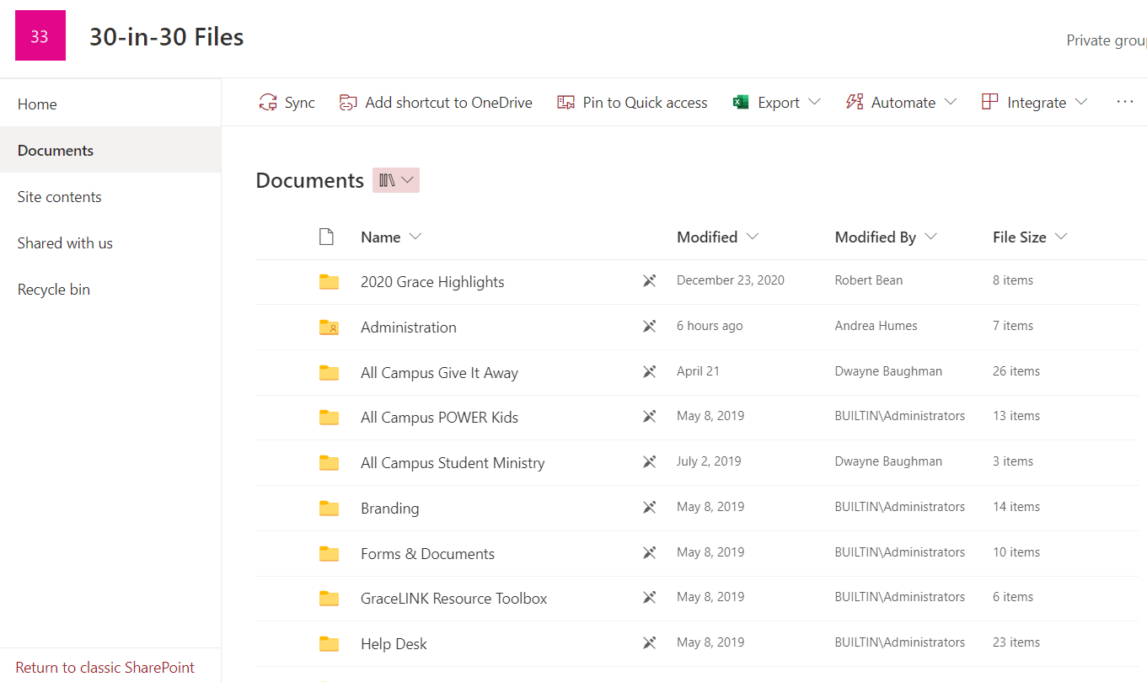Click the Sync icon in toolbar
1147x682 pixels.
[x=268, y=103]
